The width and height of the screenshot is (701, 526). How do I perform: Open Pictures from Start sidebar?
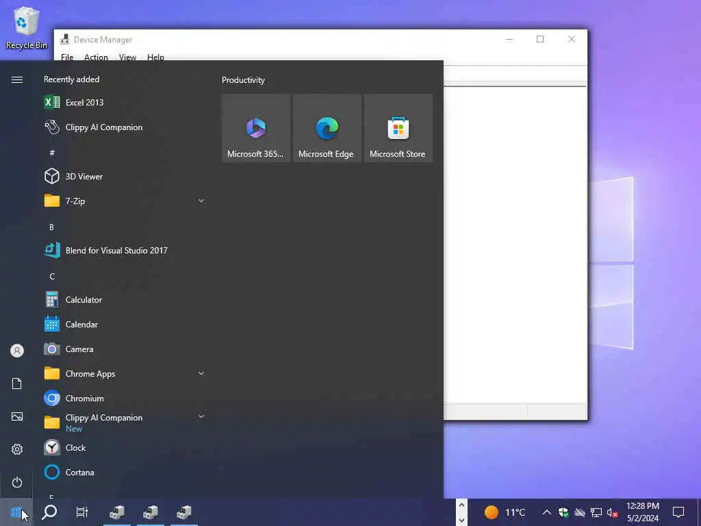pyautogui.click(x=17, y=417)
